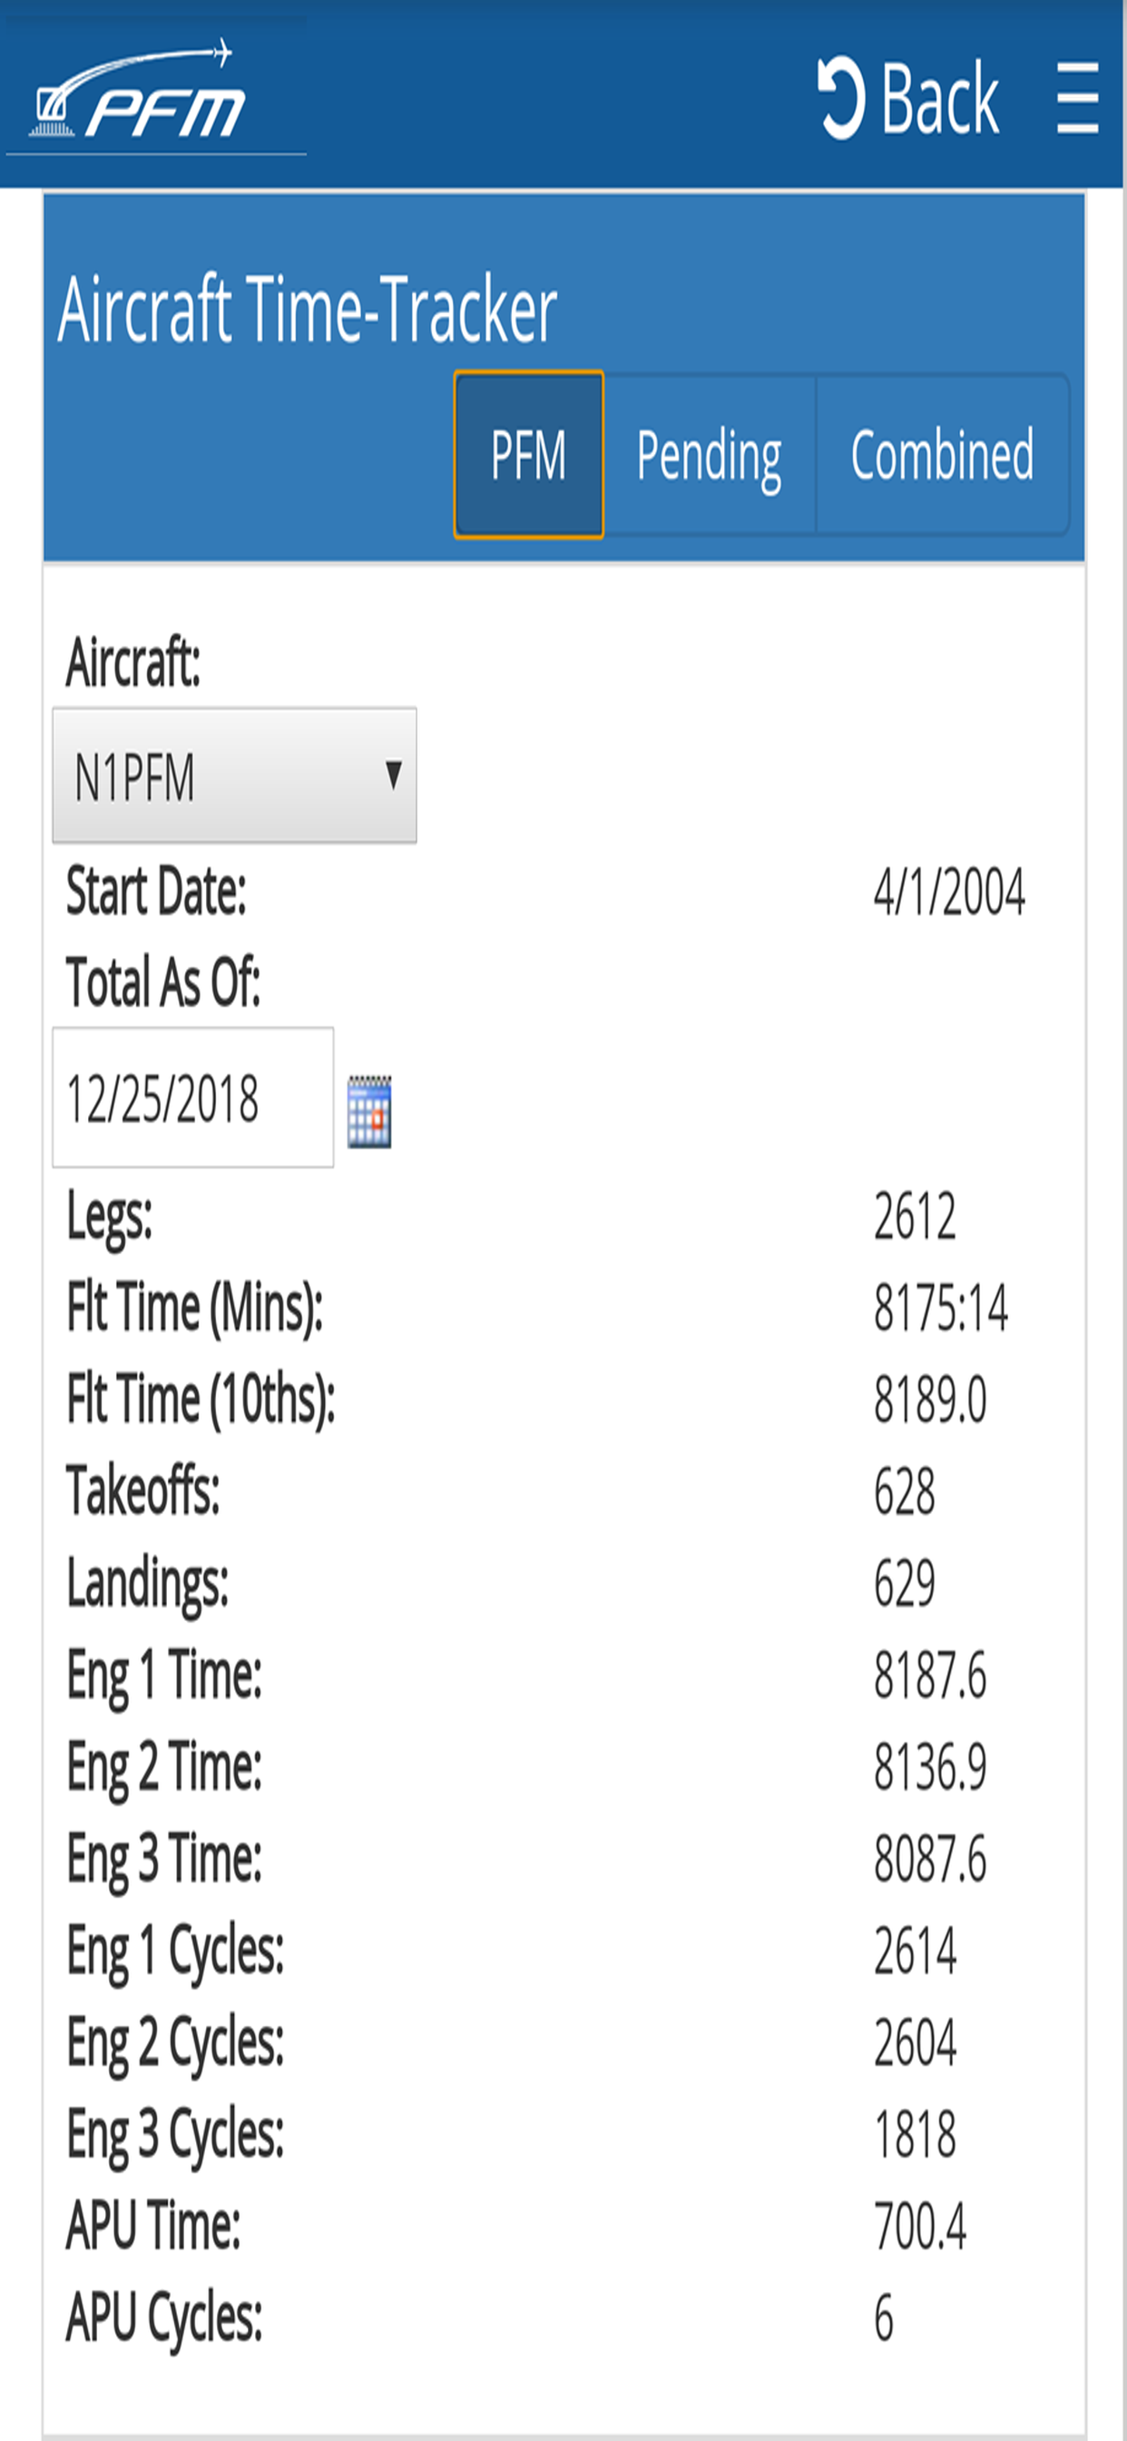Screen dimensions: 1127x2441
Task: Open the calendar date picker icon
Action: tap(369, 1112)
